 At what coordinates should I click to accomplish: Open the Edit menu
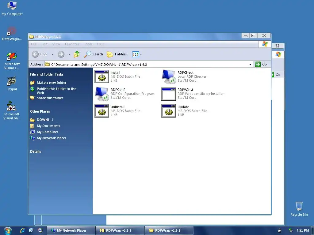click(x=44, y=44)
